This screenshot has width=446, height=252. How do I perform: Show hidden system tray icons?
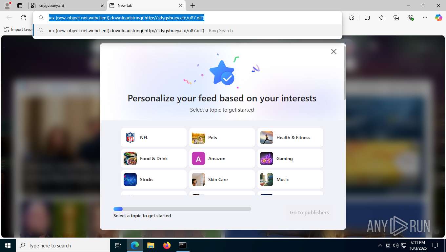(380, 245)
